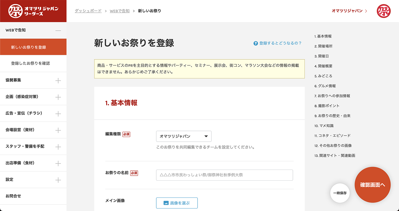Screen dimensions: 399x211
Task: Focus the お祭りの名前 text field
Action: (224, 175)
